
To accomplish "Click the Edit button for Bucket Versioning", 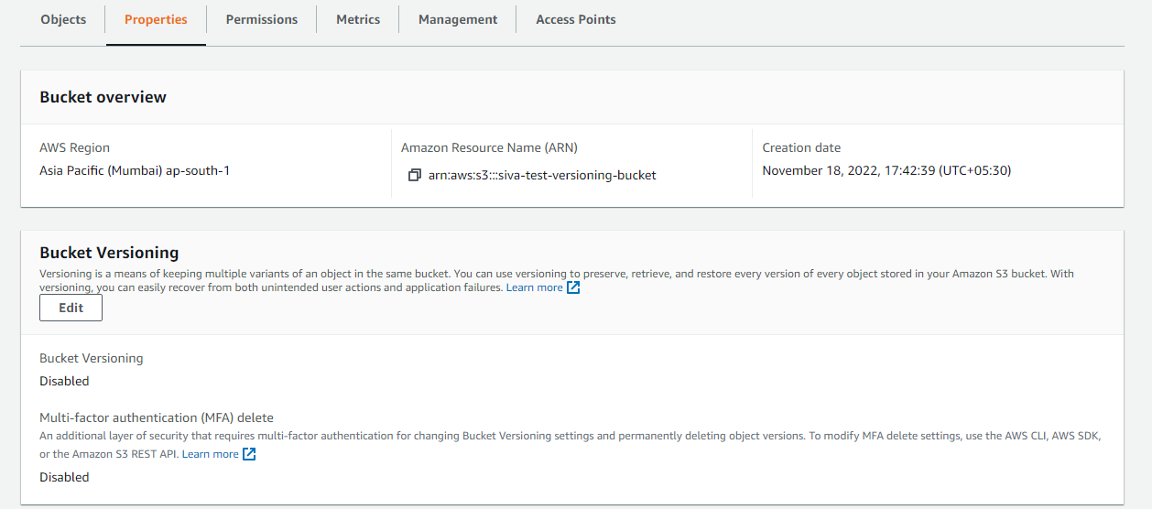I will point(71,308).
